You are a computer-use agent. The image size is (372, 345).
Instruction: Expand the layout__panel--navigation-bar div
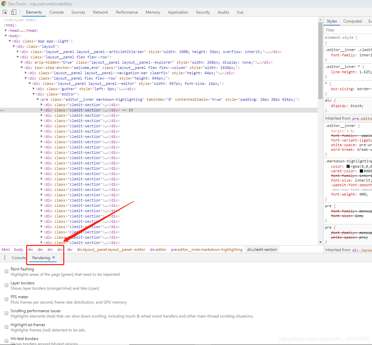(26, 73)
